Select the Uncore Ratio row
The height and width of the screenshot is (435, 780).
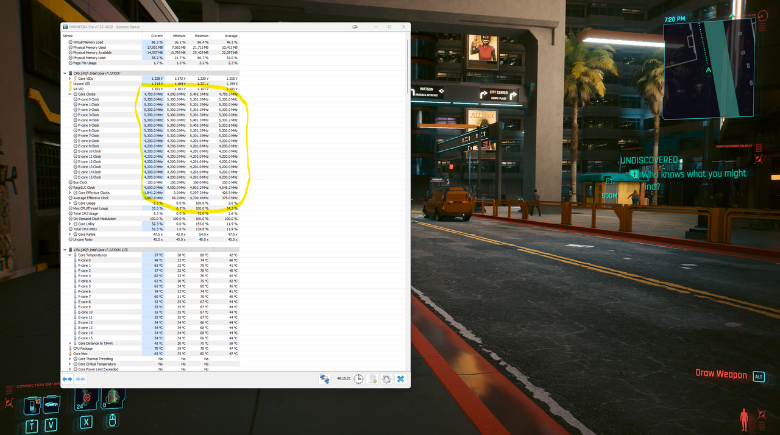[x=151, y=239]
